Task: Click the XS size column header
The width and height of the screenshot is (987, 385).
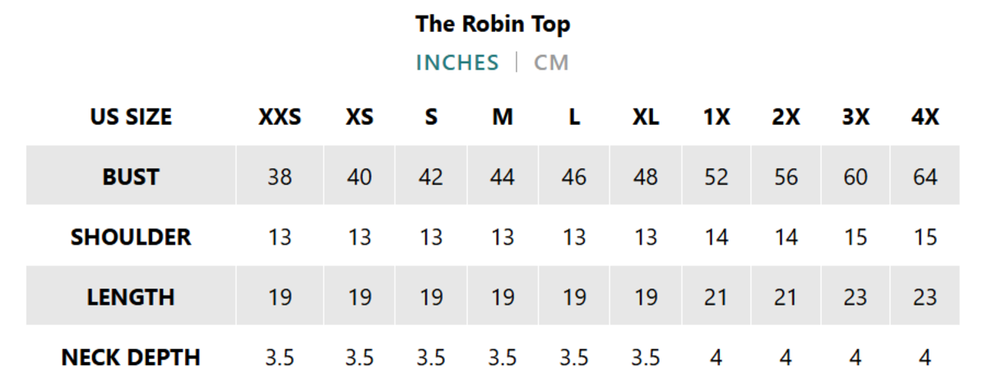Action: coord(359,117)
